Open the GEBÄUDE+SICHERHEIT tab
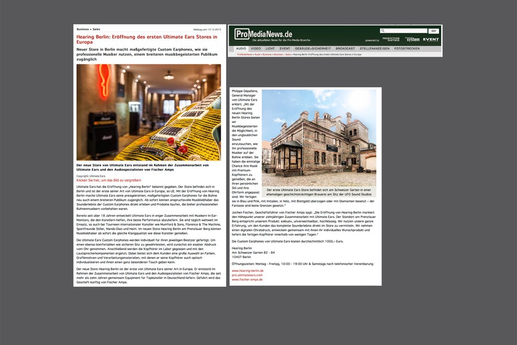Viewport: 517px width, 345px height. click(x=313, y=49)
